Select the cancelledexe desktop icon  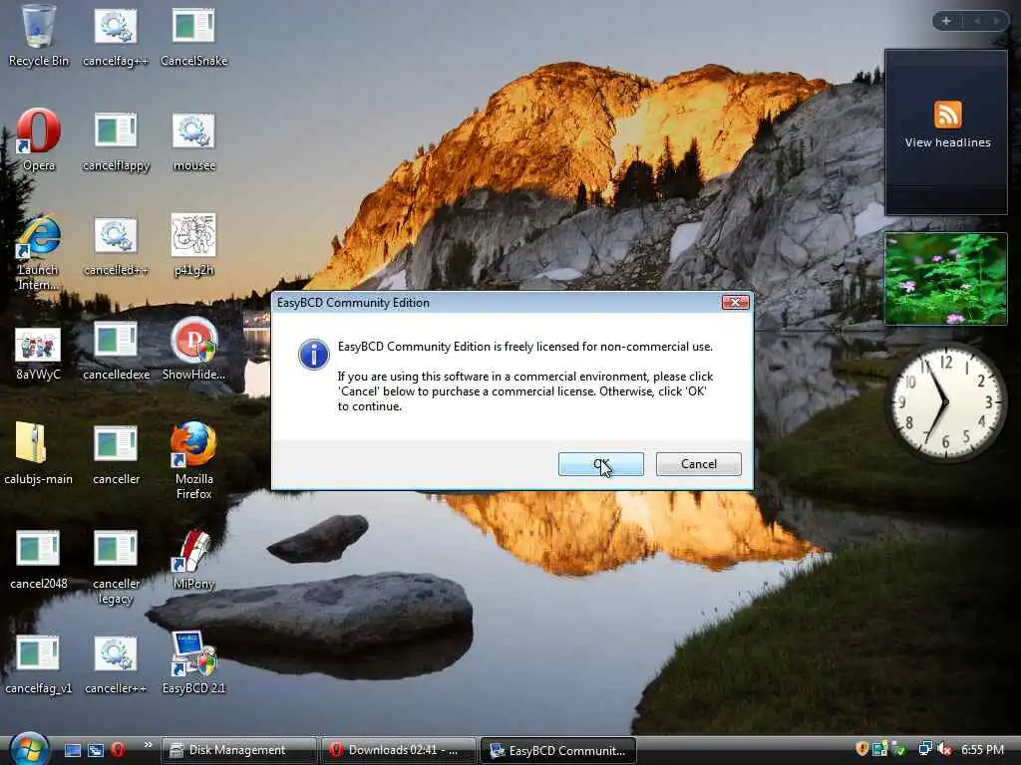116,351
